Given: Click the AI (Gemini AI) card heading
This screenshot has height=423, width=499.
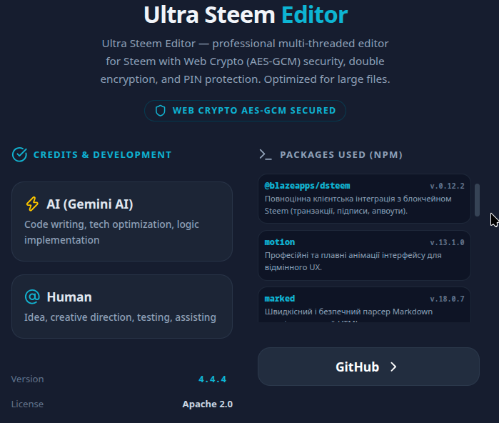Looking at the screenshot, I should coord(90,204).
